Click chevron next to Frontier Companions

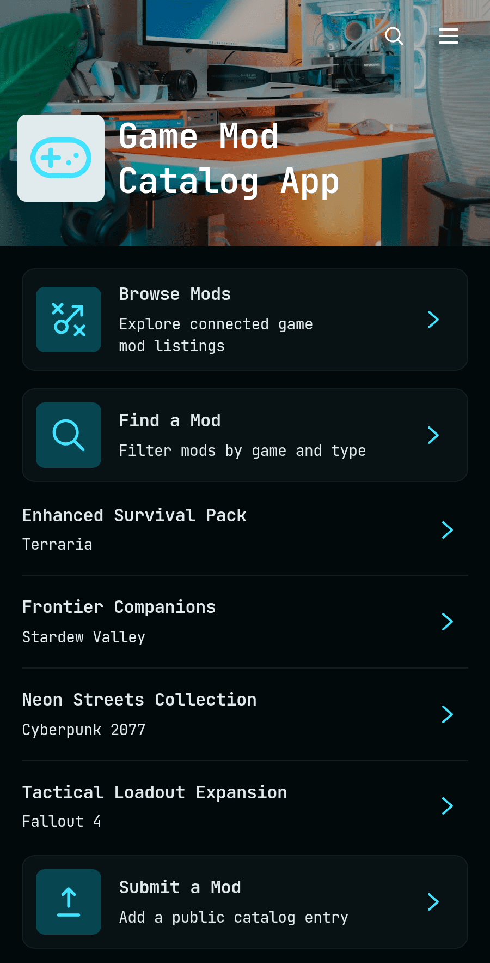coord(448,622)
